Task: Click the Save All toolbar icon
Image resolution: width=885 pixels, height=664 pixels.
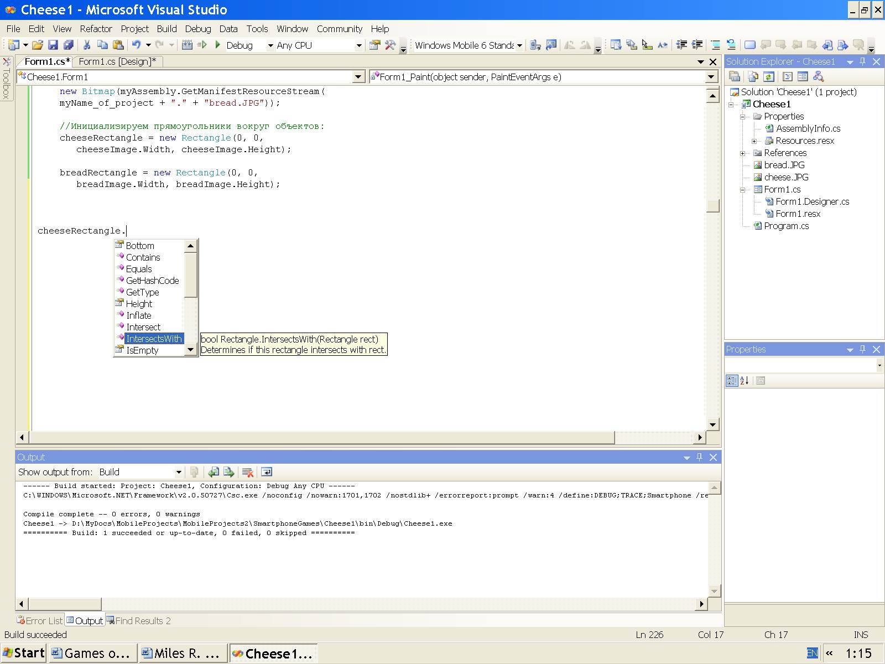Action: click(69, 45)
